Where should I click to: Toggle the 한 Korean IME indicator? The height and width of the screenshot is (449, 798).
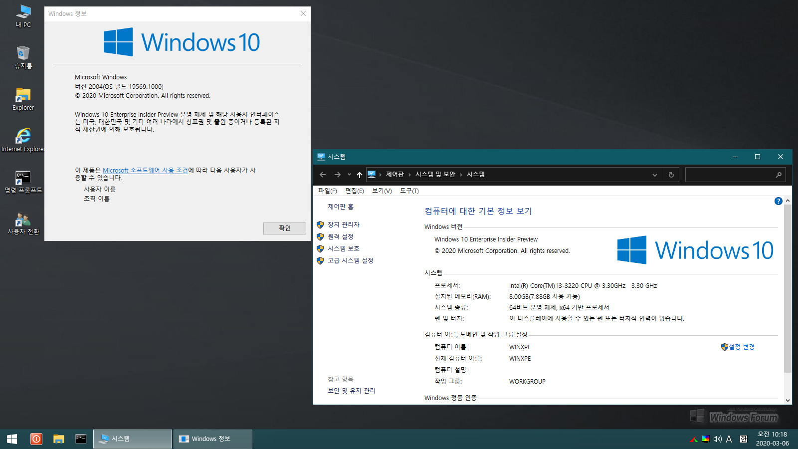pos(744,439)
